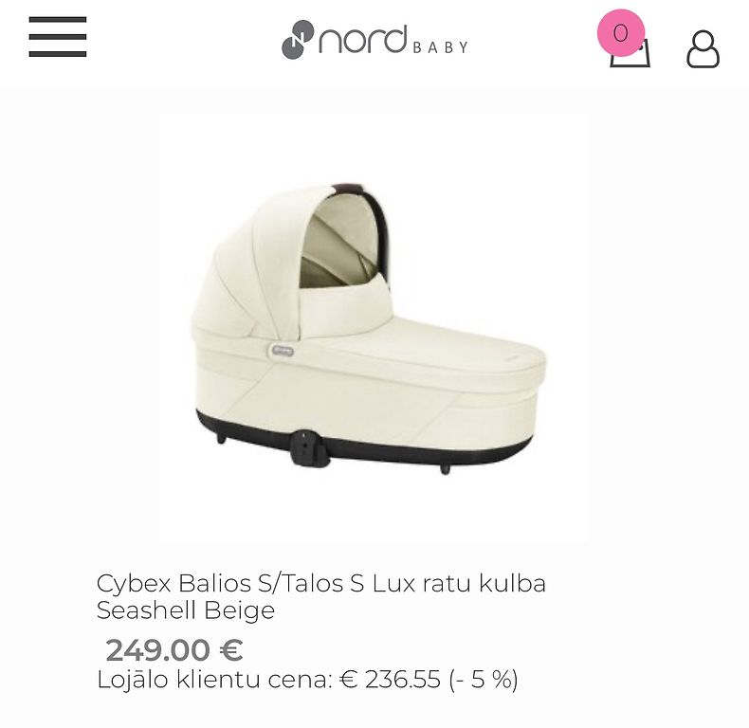This screenshot has width=749, height=728.
Task: Click the € 236.55 loyalty price
Action: pyautogui.click(x=390, y=679)
